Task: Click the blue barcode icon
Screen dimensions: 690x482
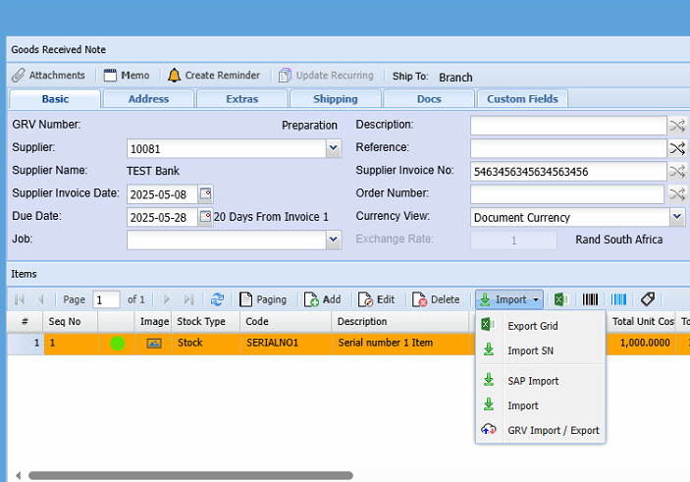Action: tap(619, 299)
